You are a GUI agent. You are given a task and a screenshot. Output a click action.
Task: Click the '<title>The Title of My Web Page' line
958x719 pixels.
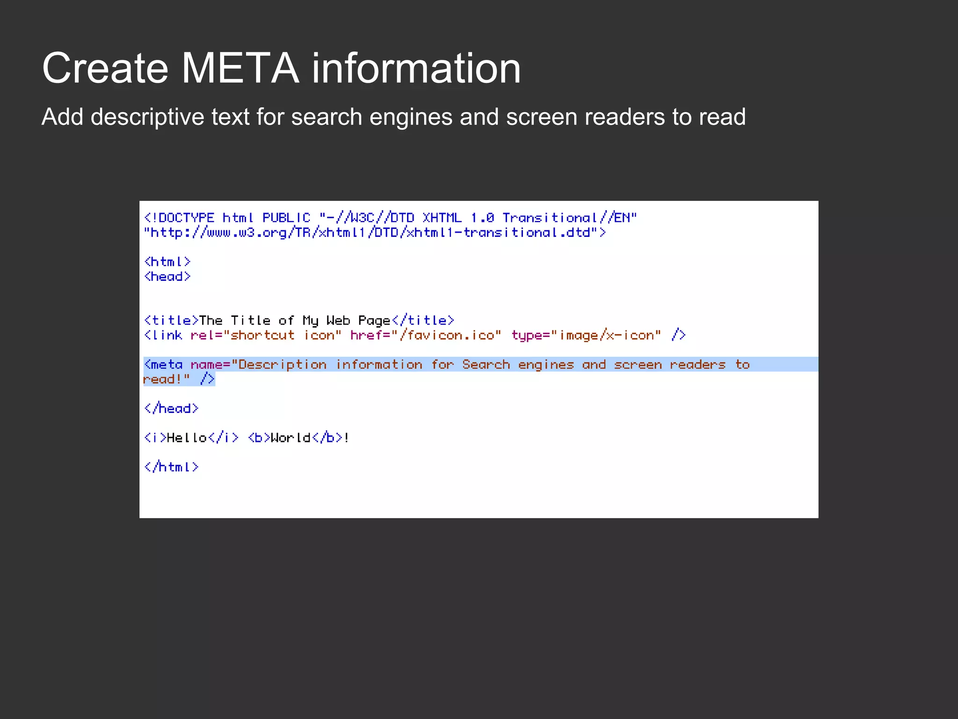(x=299, y=321)
